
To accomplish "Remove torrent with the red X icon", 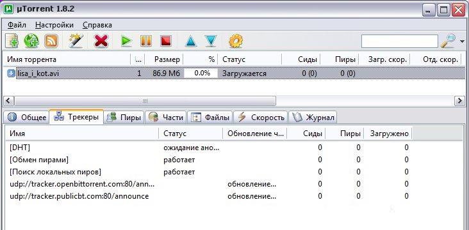I will (101, 41).
